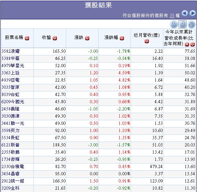Select growth rate value 11.30
This screenshot has height=192, width=197.
pyautogui.click(x=190, y=188)
